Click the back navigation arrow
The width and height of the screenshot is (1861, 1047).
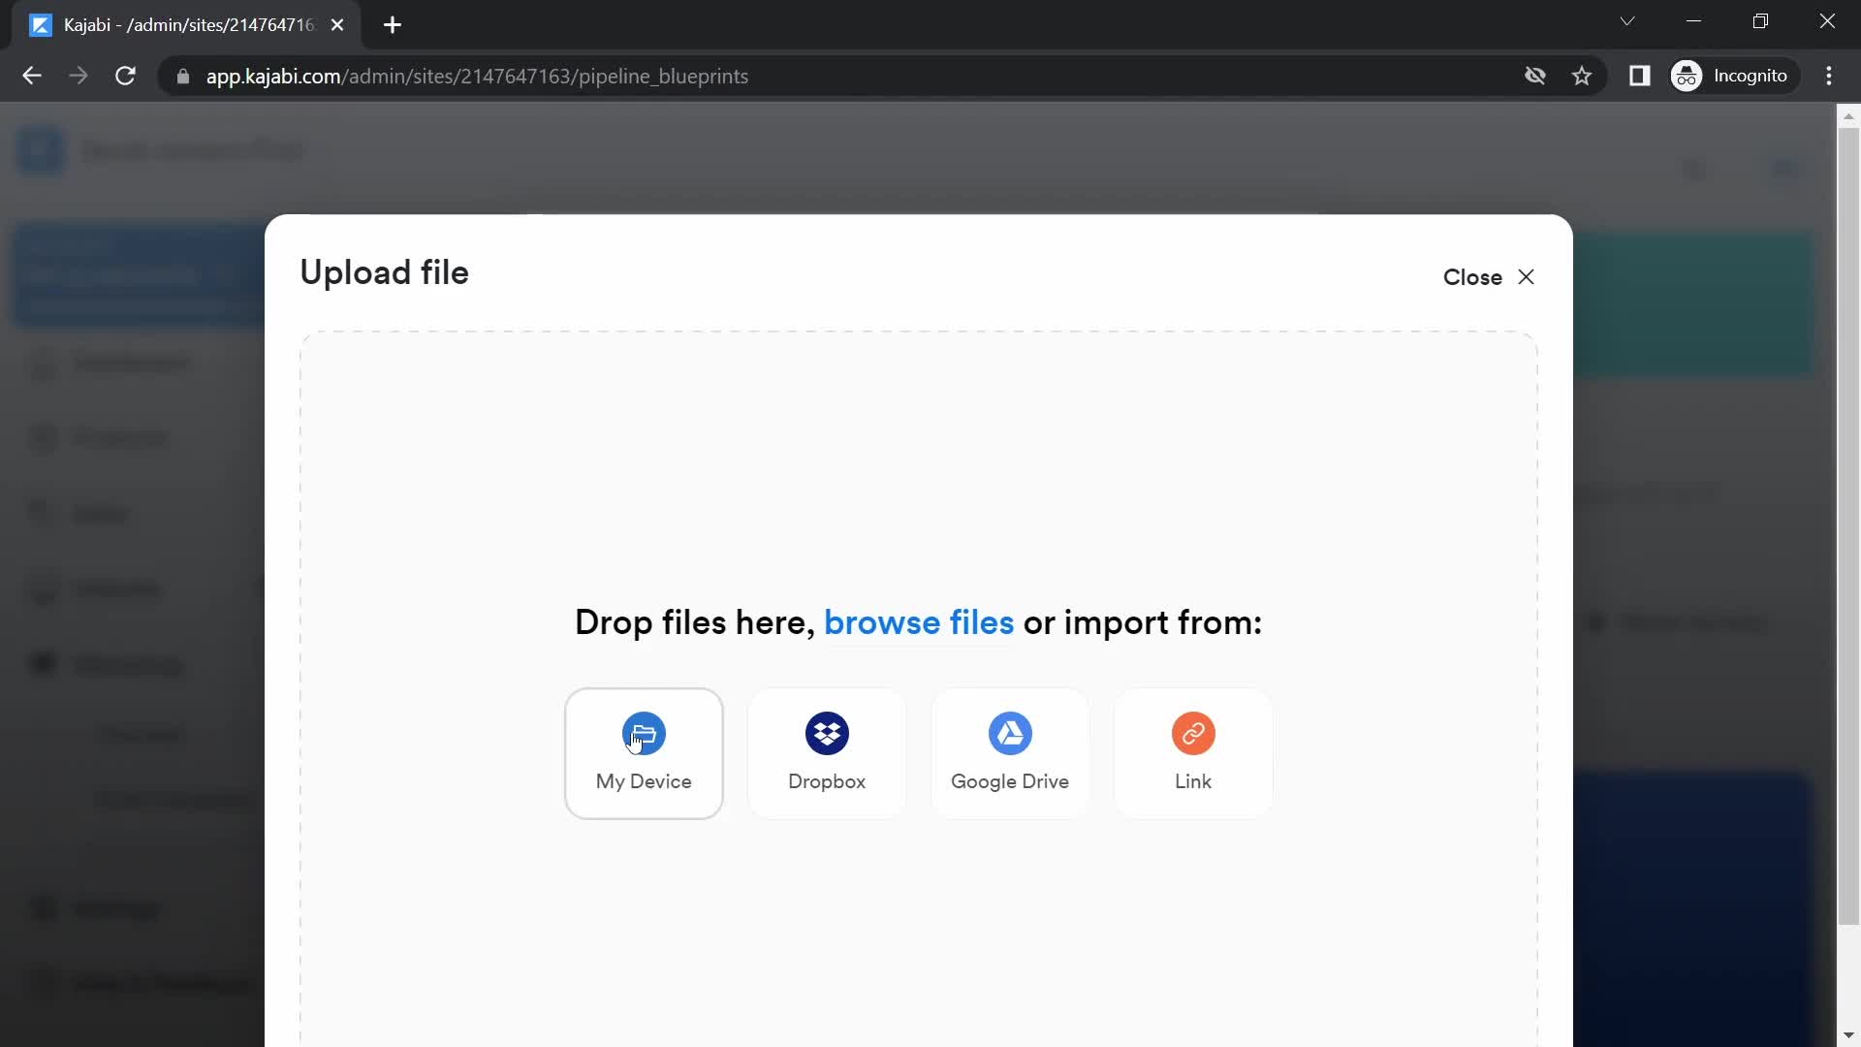click(x=31, y=76)
